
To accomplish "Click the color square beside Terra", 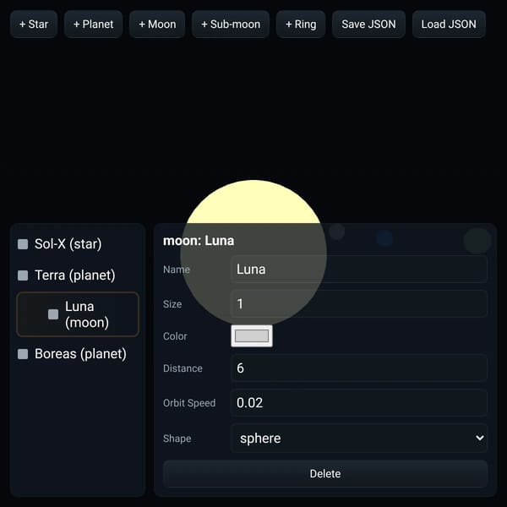I will tap(23, 275).
